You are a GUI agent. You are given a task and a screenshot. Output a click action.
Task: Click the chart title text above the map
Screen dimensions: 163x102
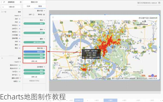pos(148,18)
